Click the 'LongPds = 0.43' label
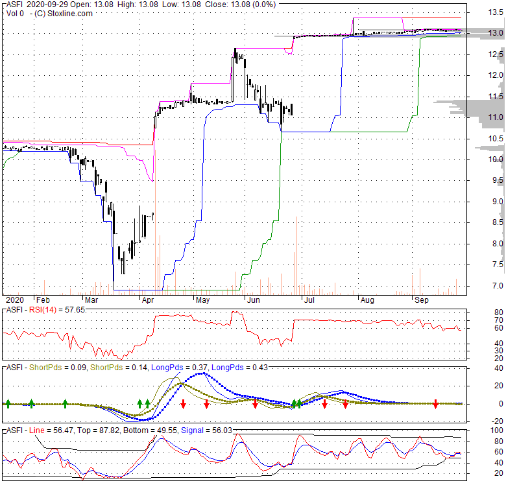 pyautogui.click(x=239, y=368)
